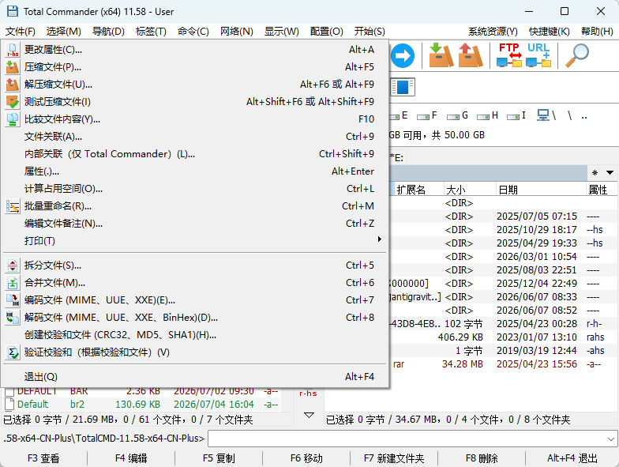Click the F3 查看 button

[43, 458]
